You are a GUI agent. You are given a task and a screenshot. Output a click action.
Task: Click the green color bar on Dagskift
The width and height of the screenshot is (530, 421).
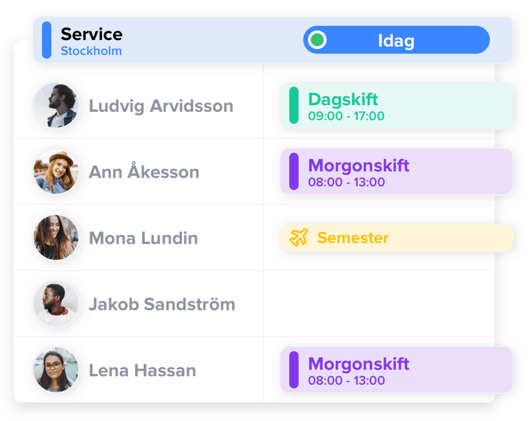(294, 106)
